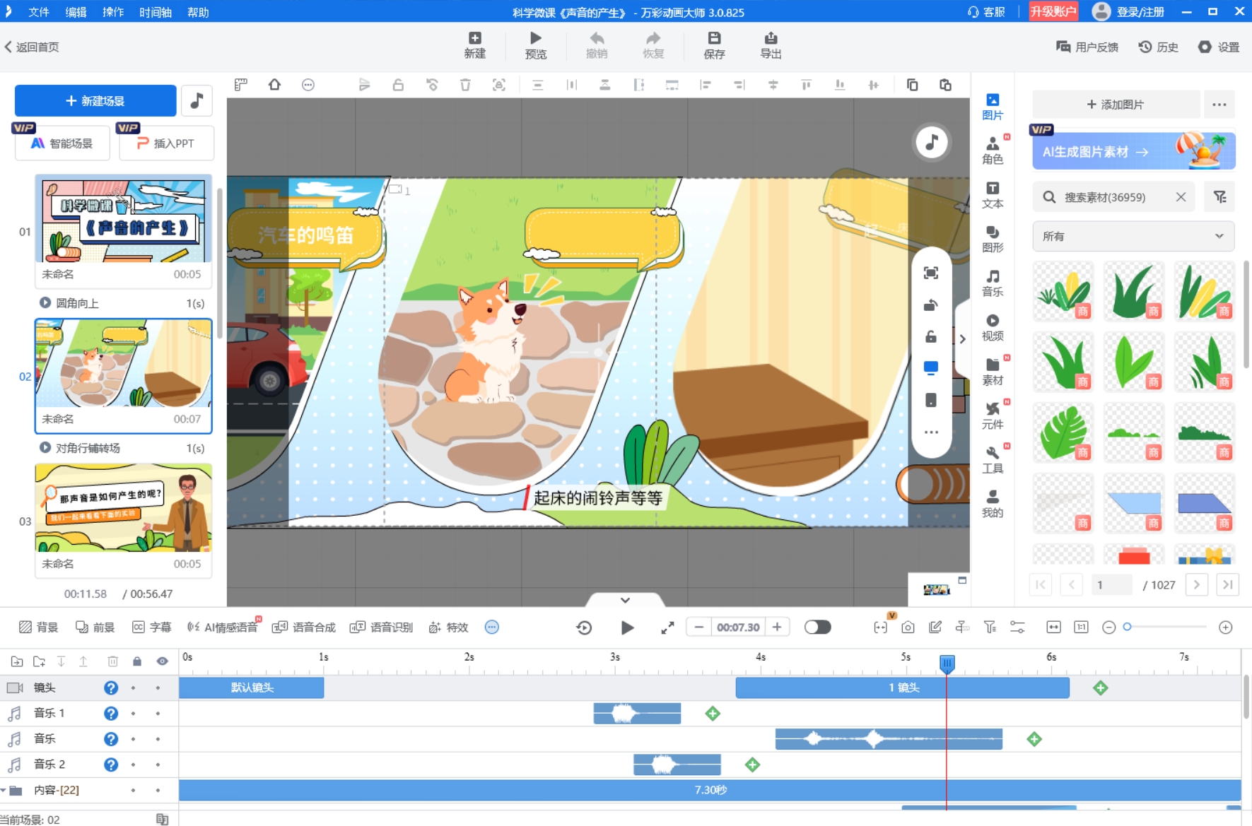Open the Role (角色) sidebar panel
Viewport: 1252px width, 826px height.
click(x=992, y=150)
